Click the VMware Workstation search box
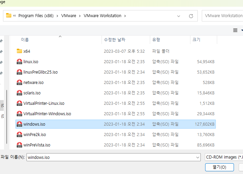This screenshot has width=243, height=174. click(x=223, y=16)
